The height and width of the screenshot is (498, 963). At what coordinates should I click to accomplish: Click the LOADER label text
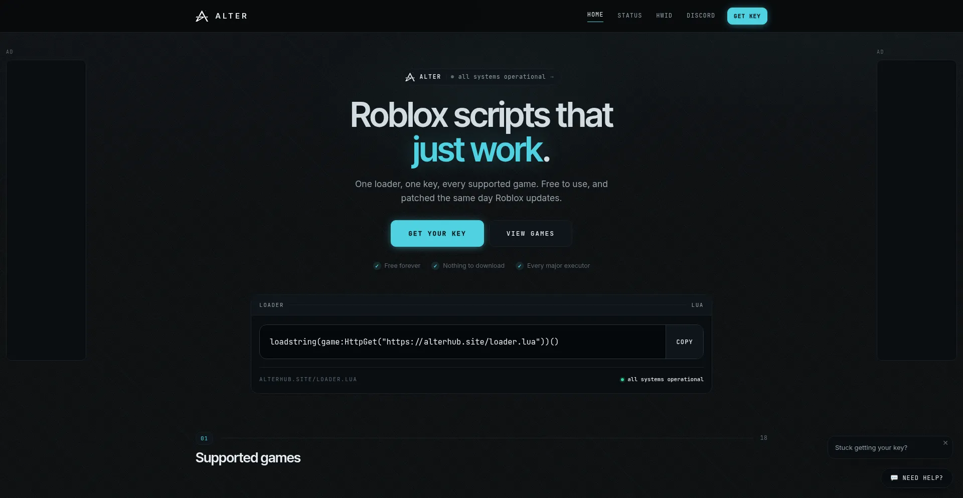(x=271, y=305)
